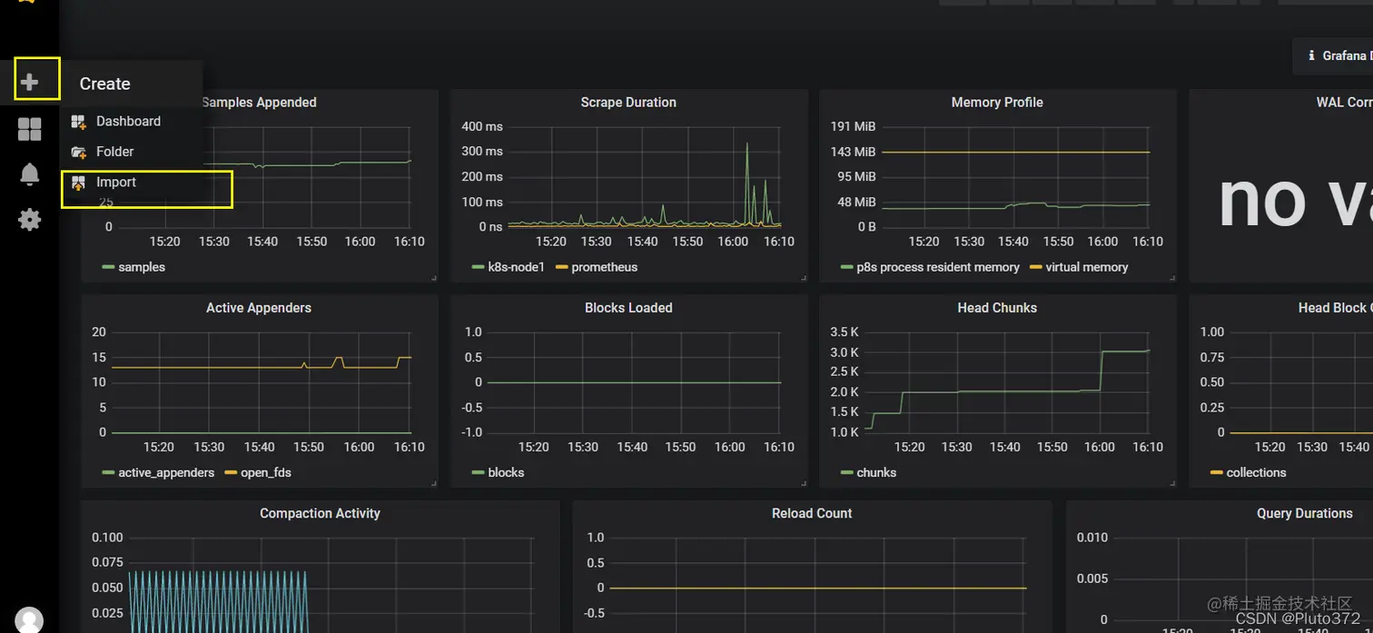The height and width of the screenshot is (633, 1373).
Task: Open the Scrape Duration panel title menu
Action: pyautogui.click(x=628, y=103)
